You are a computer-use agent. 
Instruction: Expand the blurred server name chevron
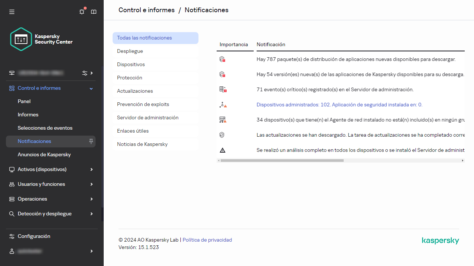91,73
